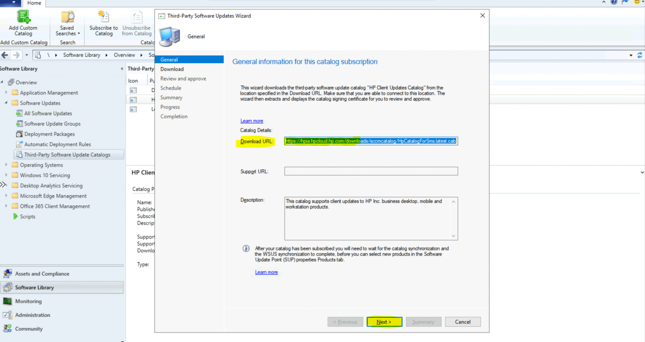This screenshot has height=342, width=645.
Task: Select the Application Management folder
Action: pyautogui.click(x=49, y=93)
